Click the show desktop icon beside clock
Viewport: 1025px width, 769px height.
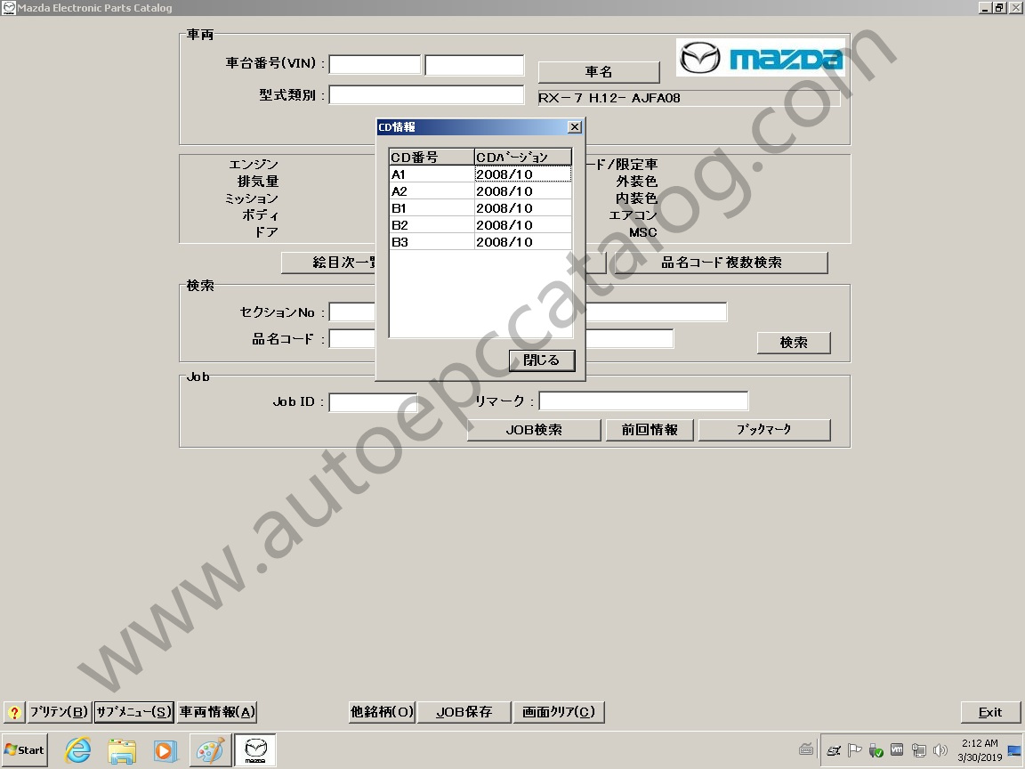tap(1014, 750)
